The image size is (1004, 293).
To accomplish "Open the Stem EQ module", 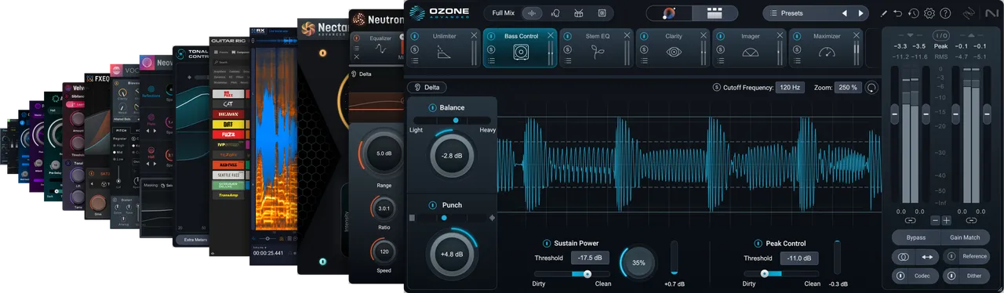I will click(x=597, y=48).
